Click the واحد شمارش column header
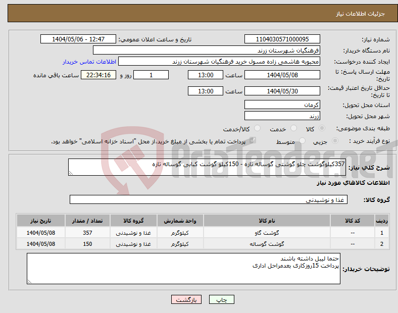This screenshot has width=398, height=313. (x=180, y=221)
